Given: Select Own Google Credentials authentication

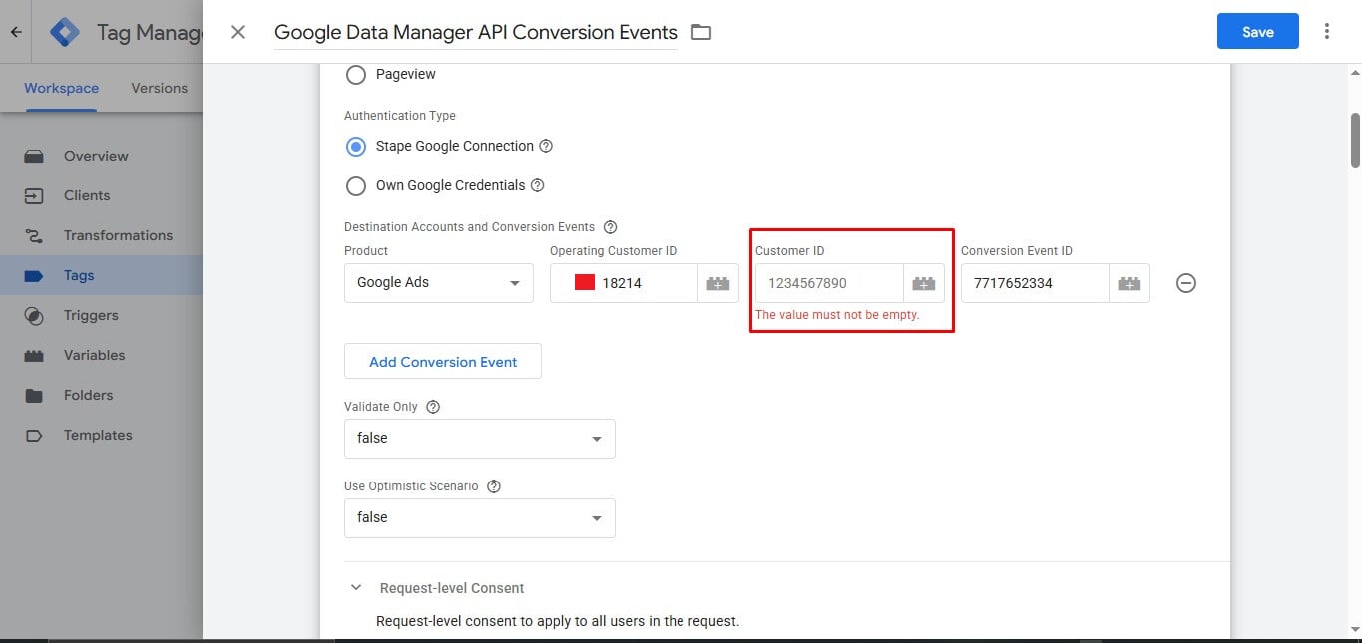Looking at the screenshot, I should (355, 185).
